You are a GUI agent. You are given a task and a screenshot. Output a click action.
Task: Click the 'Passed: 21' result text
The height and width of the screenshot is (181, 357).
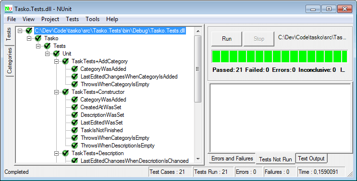point(227,70)
